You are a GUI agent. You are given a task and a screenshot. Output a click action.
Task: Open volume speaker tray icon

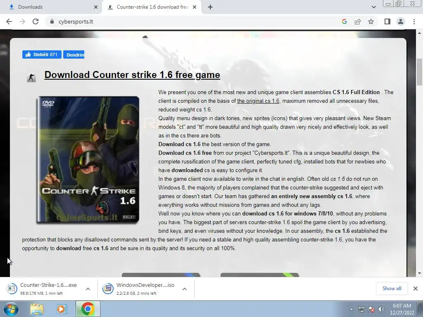381,309
